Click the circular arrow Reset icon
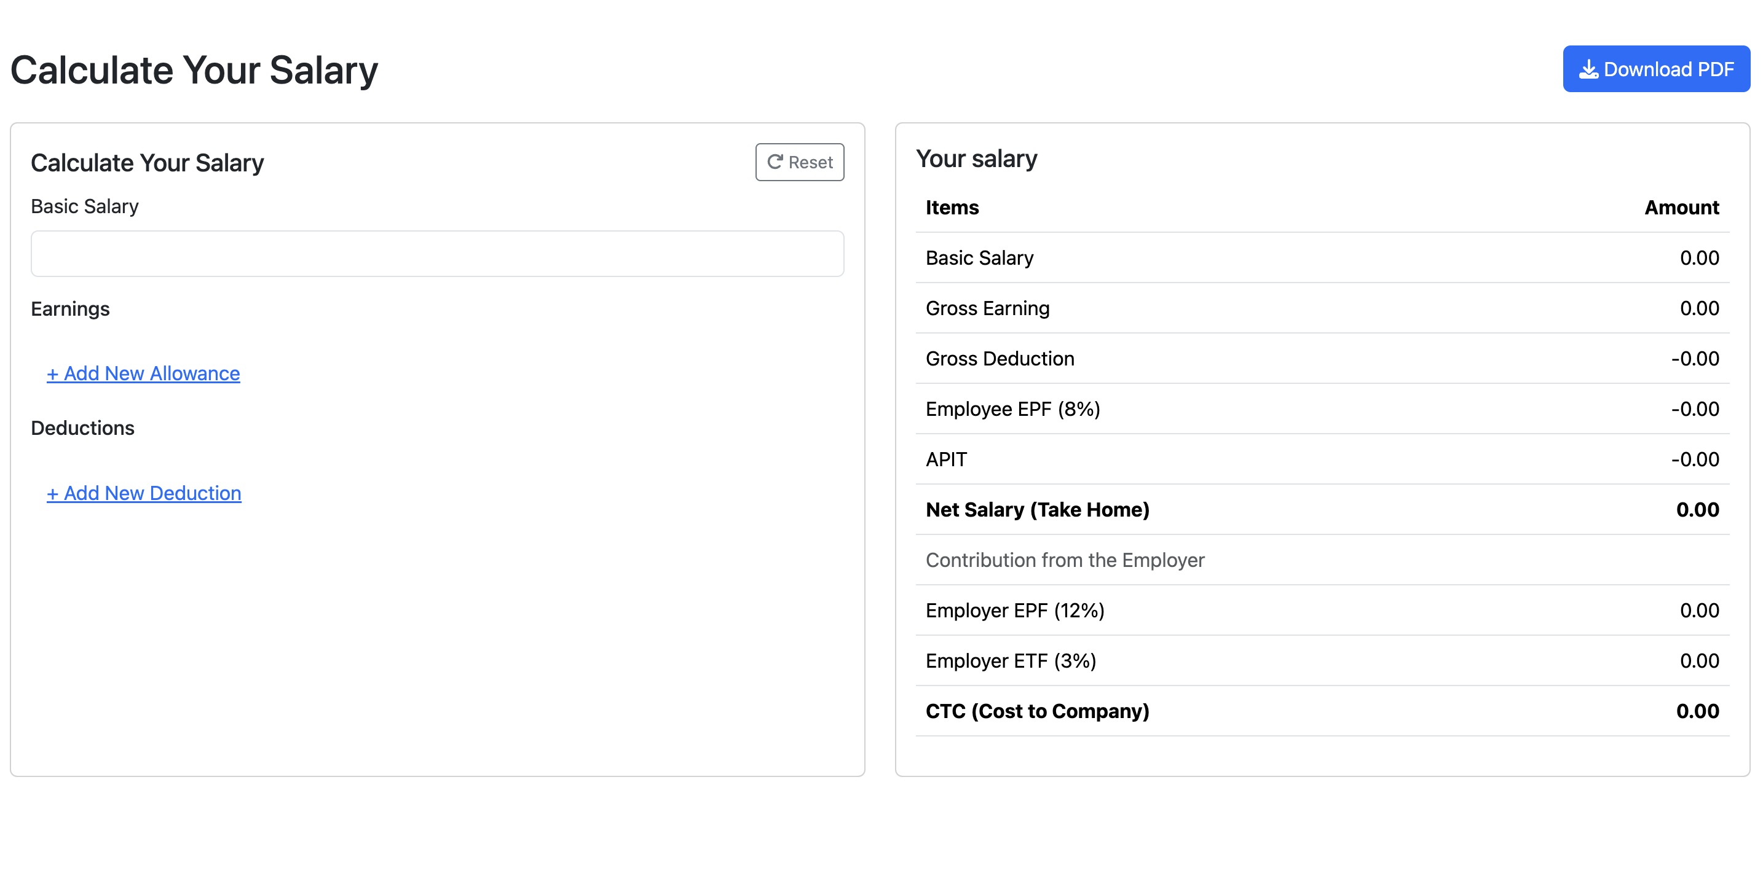The image size is (1763, 871). tap(774, 162)
